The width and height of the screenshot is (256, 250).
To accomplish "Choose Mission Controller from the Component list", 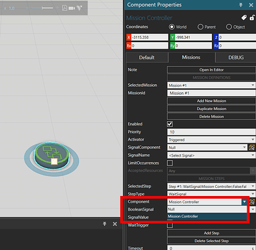I will pyautogui.click(x=207, y=217).
